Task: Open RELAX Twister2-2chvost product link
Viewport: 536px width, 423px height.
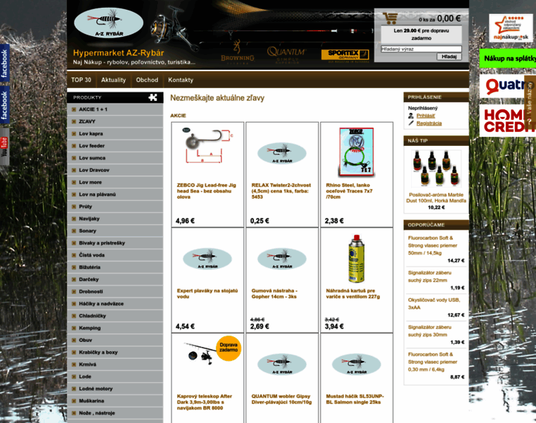Action: [281, 190]
